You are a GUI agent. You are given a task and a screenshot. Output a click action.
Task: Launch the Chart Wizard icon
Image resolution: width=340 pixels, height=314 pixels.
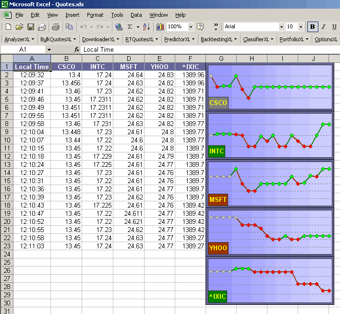pos(160,27)
